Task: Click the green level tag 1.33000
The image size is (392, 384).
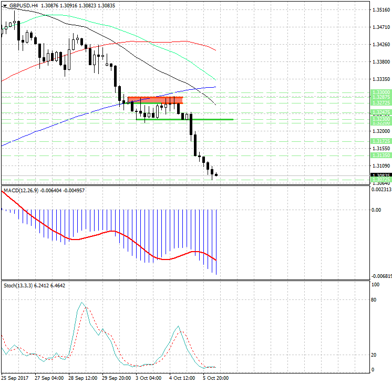Action: (x=381, y=92)
